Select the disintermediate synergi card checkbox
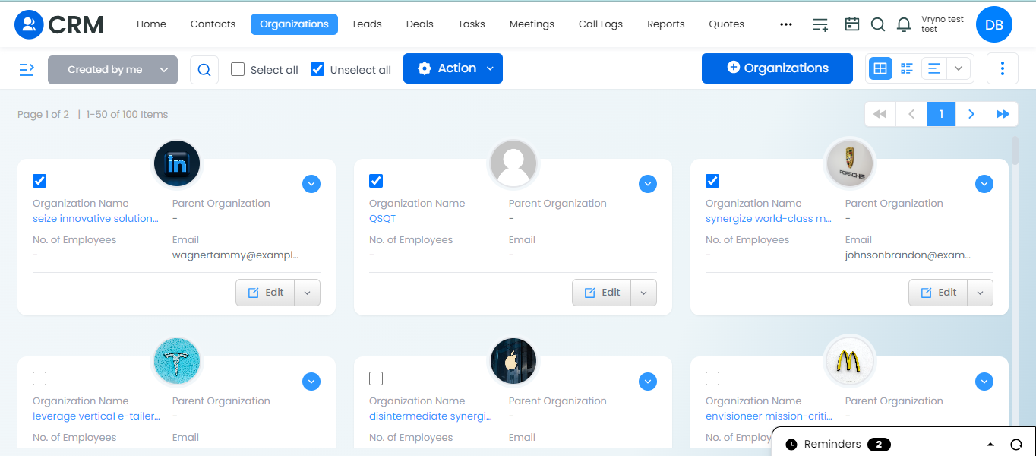 point(376,378)
